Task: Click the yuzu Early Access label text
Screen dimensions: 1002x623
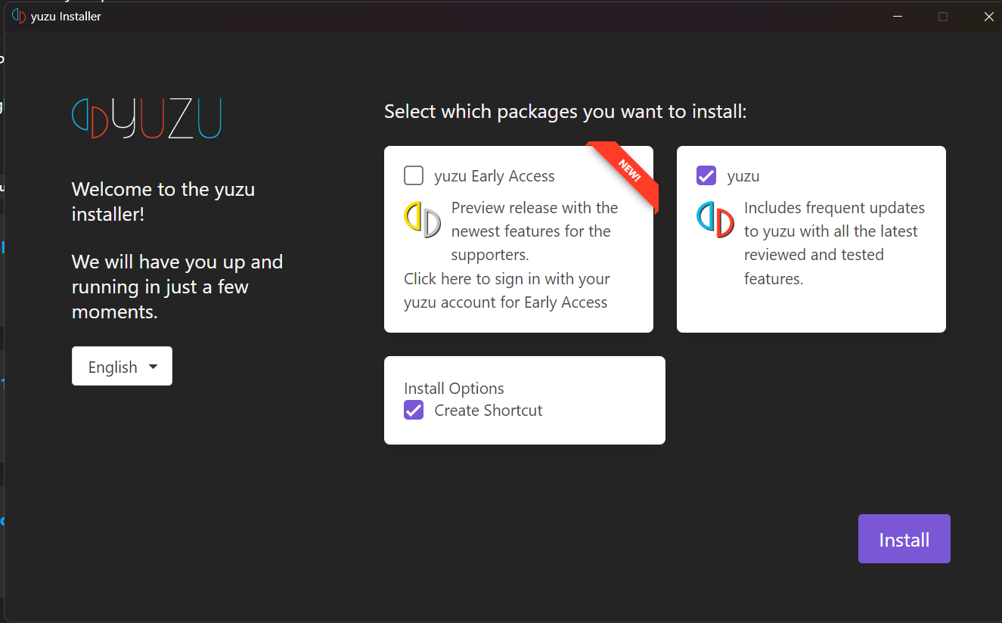Action: click(495, 176)
